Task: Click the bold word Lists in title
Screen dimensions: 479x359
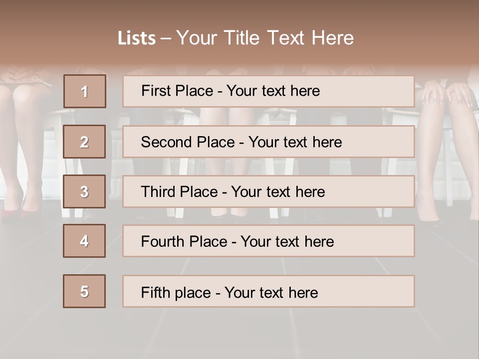Action: 137,38
